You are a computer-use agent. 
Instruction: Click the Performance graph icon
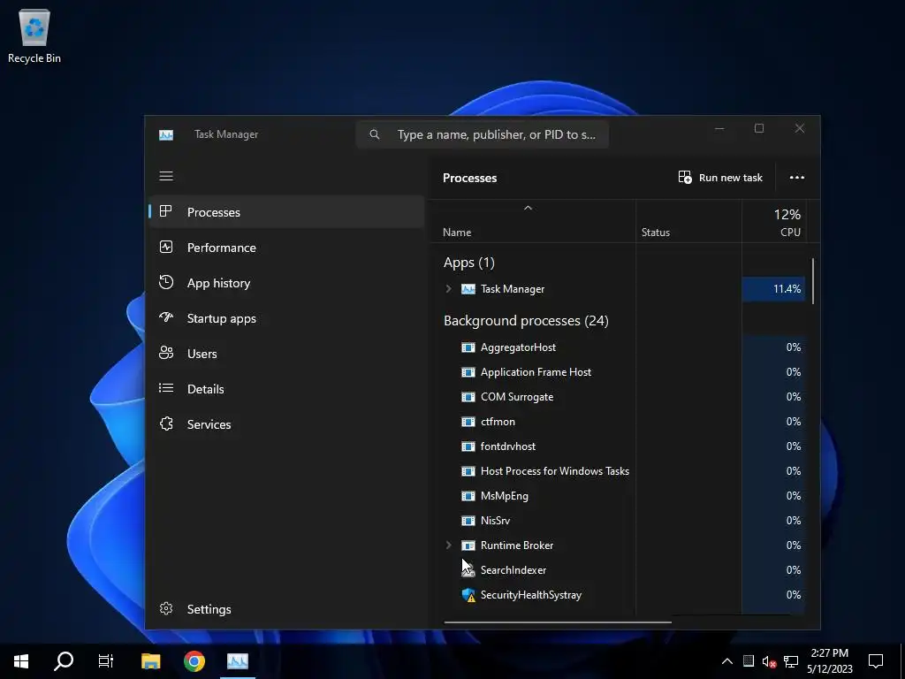coord(165,248)
